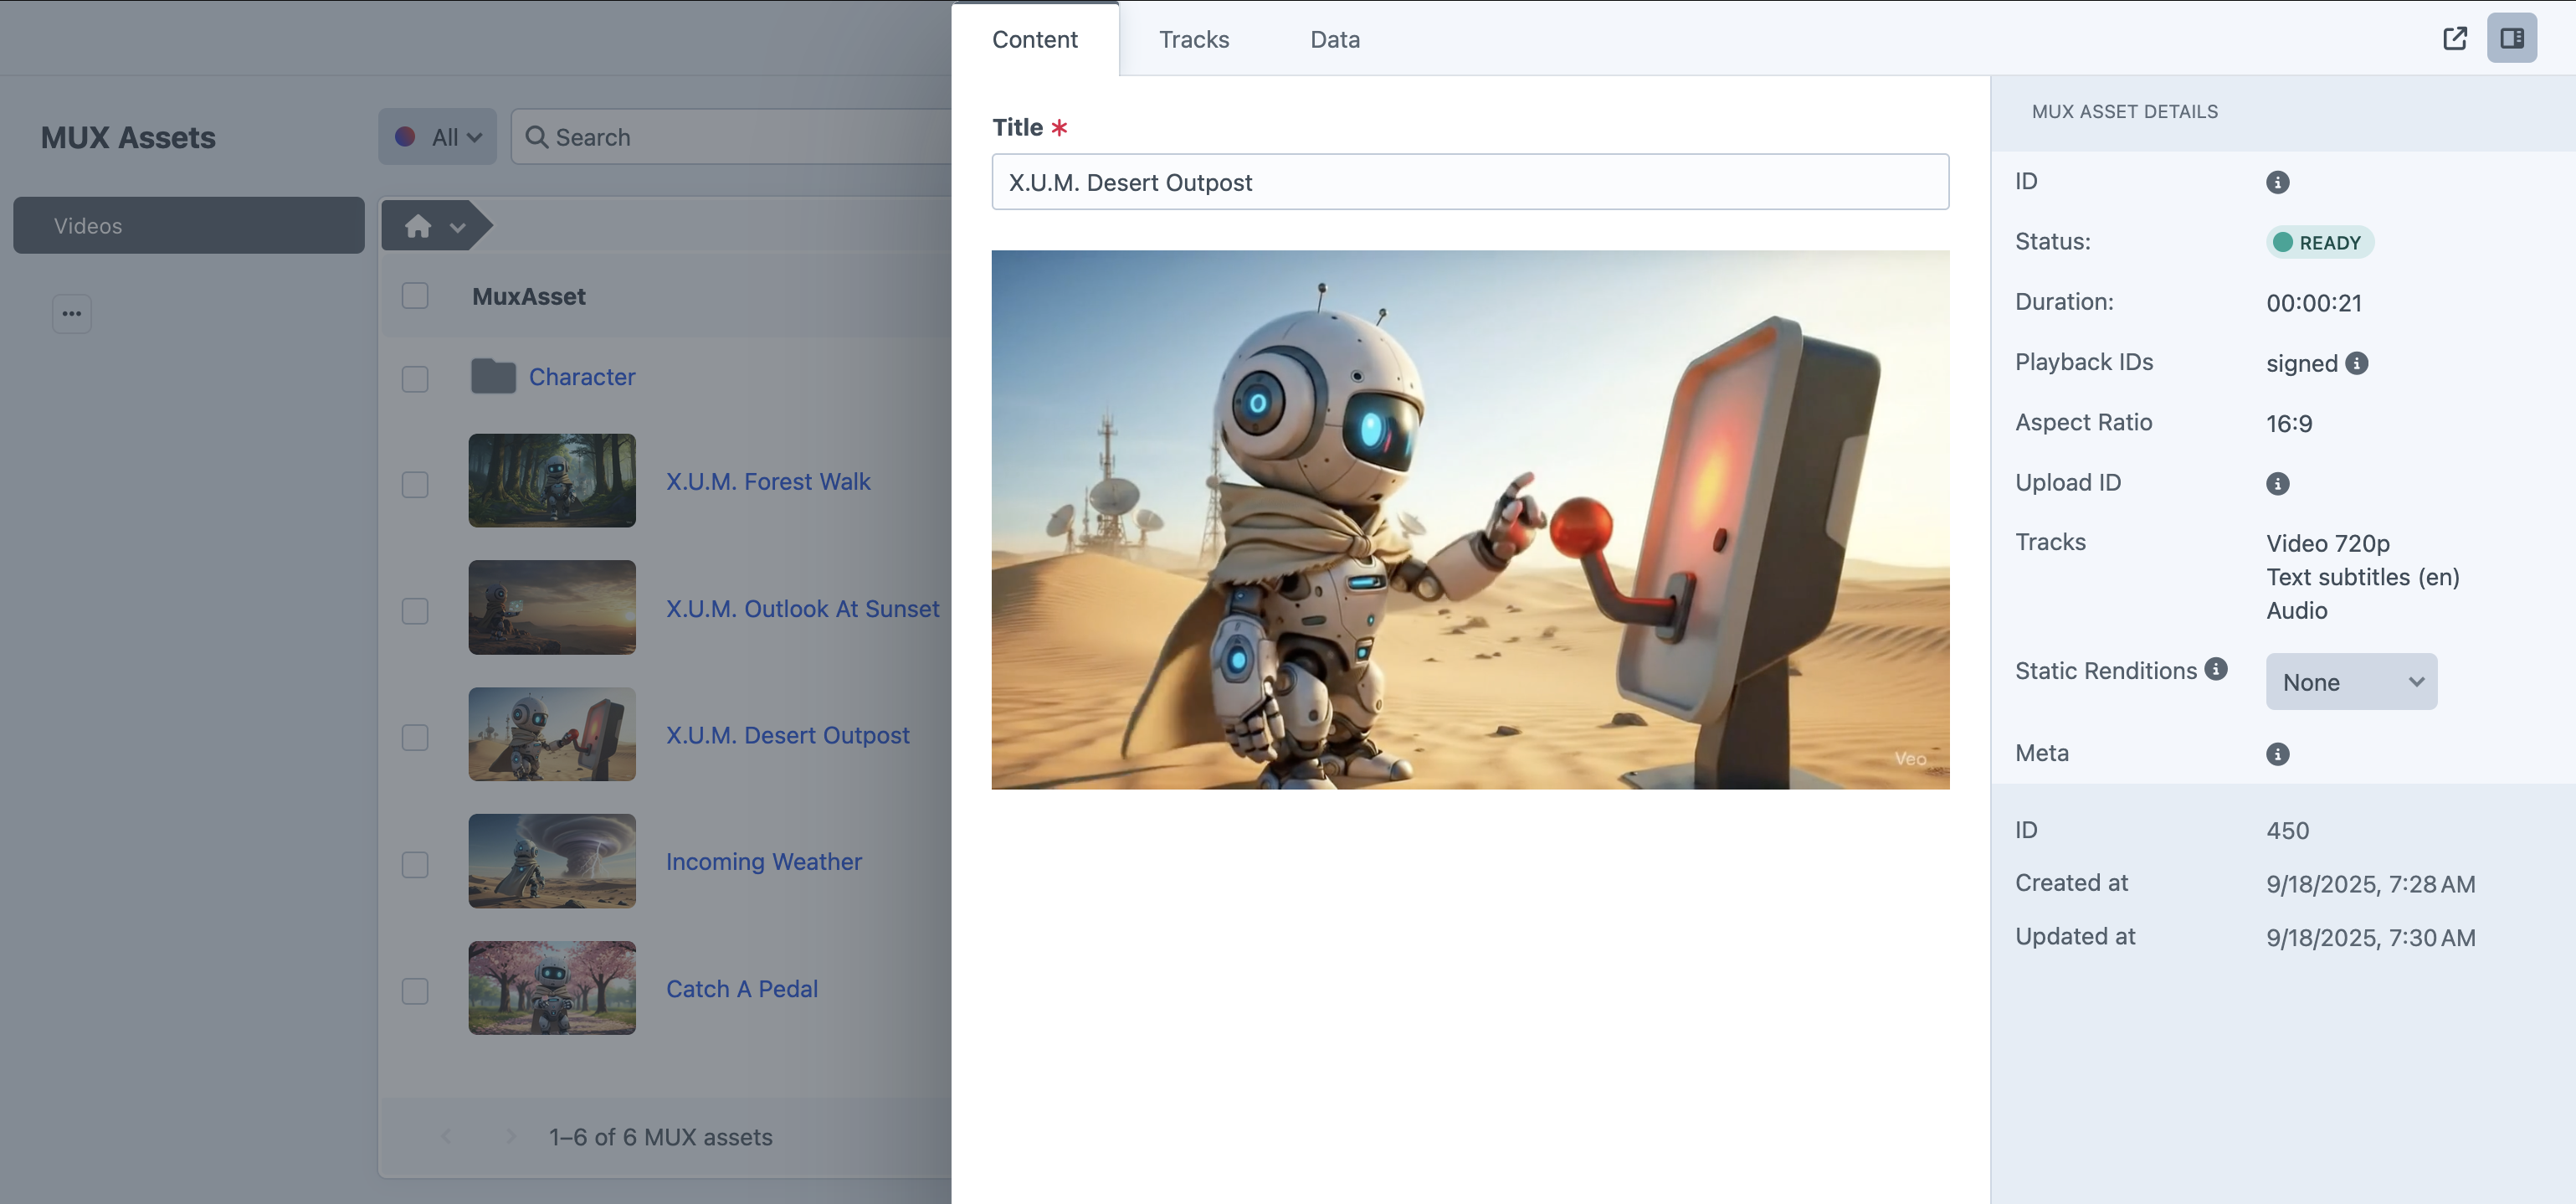The height and width of the screenshot is (1204, 2576).
Task: Switch to the Data tab
Action: 1334,40
